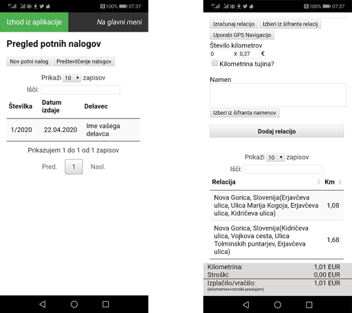
Task: Focus price per km field 0,37
Action: point(250,54)
